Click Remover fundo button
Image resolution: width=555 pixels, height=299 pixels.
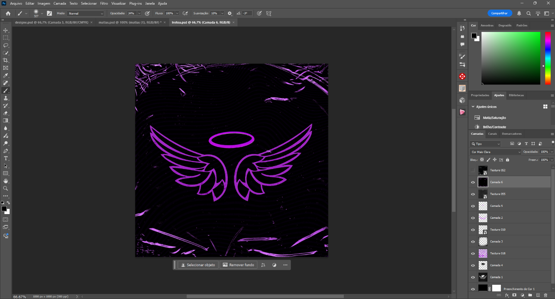tap(239, 265)
